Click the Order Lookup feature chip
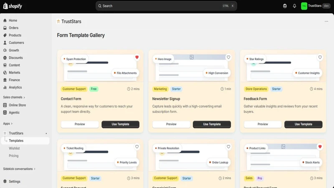Screen dimensions: 334x188 [218, 163]
